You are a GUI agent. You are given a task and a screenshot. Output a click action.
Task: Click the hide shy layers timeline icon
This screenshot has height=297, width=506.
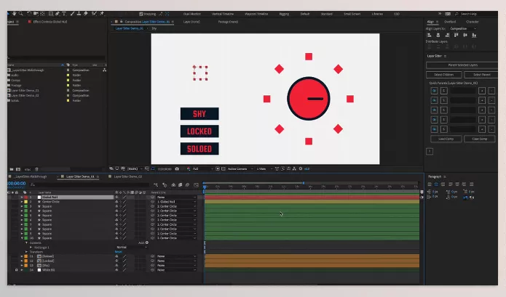[173, 184]
